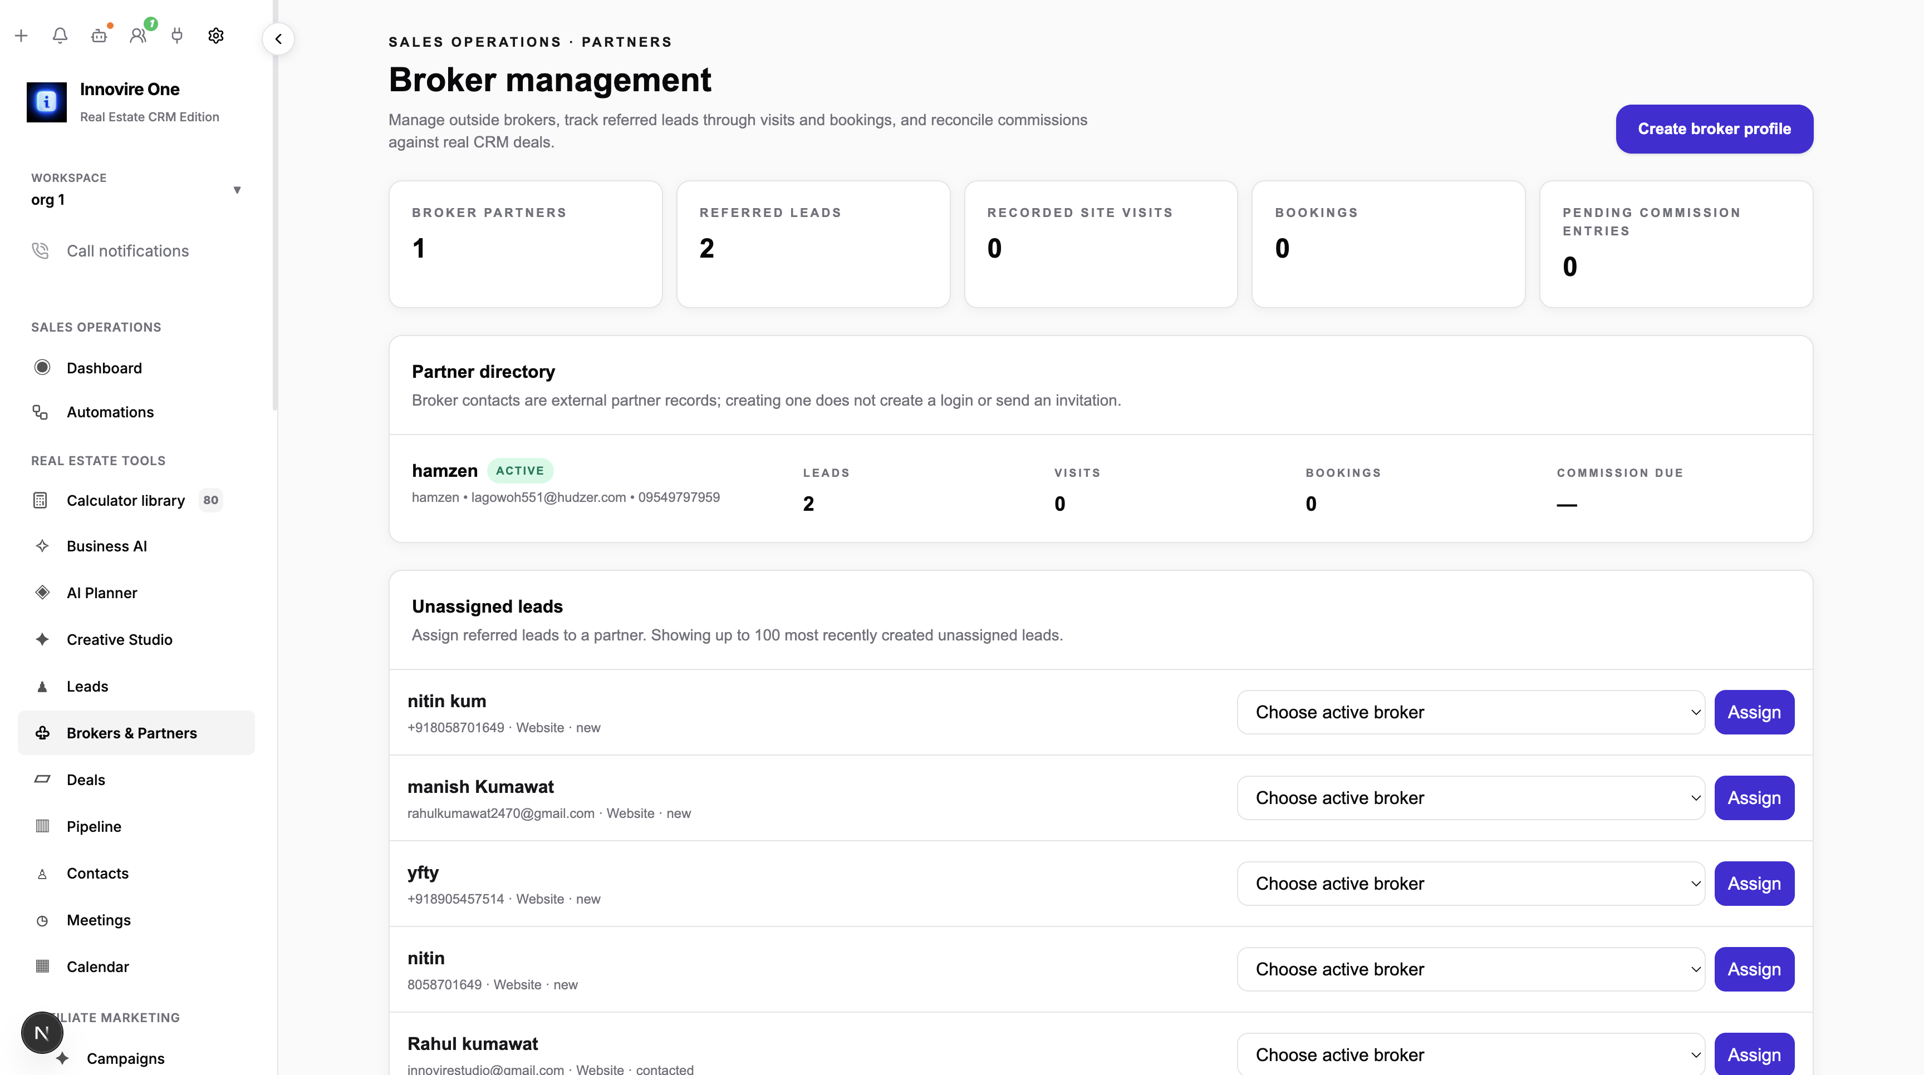Screen dimensions: 1924x1075
Task: Go to Deals in sidebar
Action: [136, 780]
